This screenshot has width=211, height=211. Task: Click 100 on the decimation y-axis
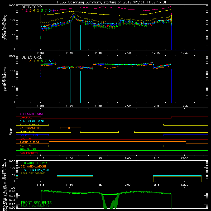(13, 168)
